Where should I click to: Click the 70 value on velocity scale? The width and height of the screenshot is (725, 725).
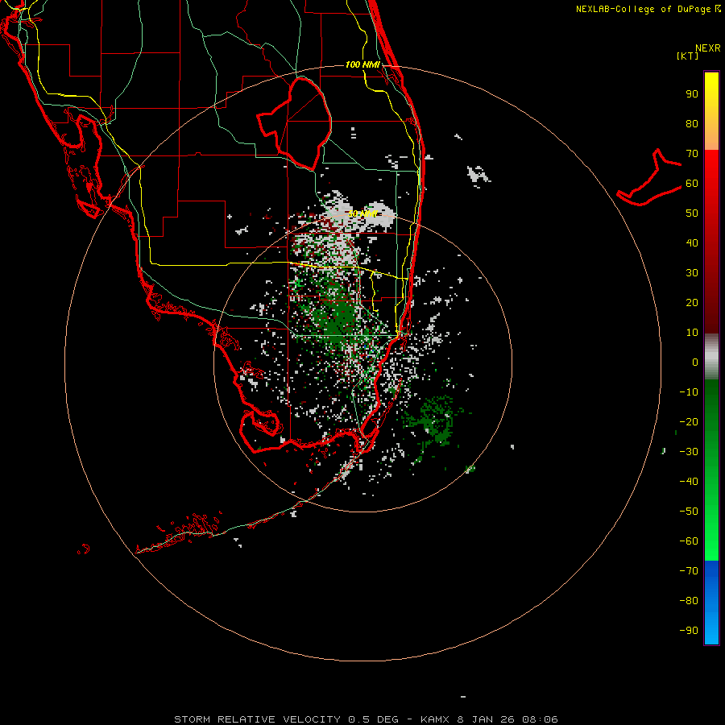coord(692,154)
